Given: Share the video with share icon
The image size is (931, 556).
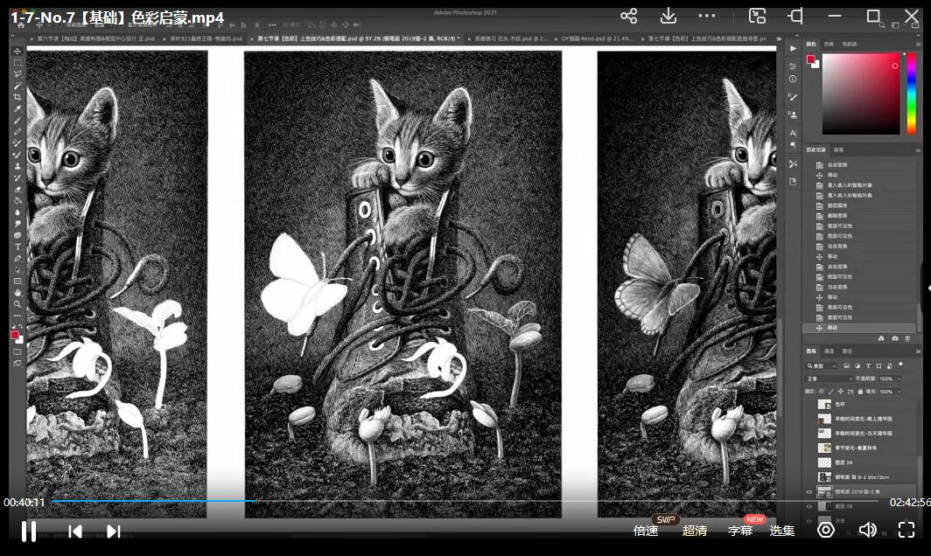Looking at the screenshot, I should coord(629,16).
